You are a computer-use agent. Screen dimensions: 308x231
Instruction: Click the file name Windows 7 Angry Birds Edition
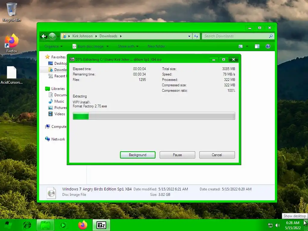point(97,189)
